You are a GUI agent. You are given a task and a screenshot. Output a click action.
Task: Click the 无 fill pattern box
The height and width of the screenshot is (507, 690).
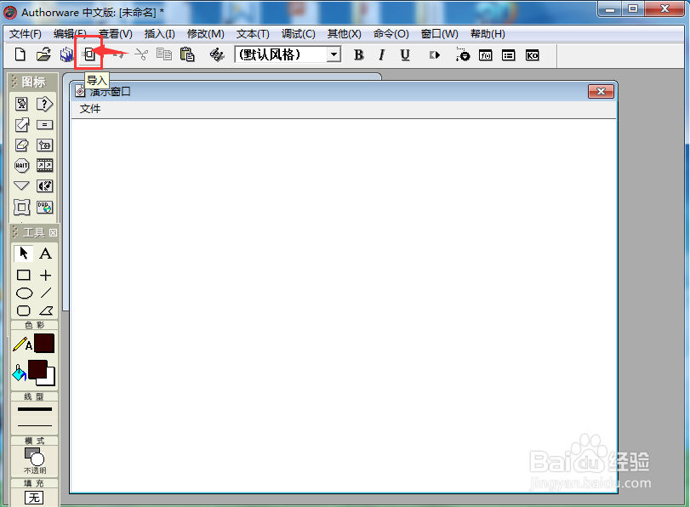tap(34, 498)
